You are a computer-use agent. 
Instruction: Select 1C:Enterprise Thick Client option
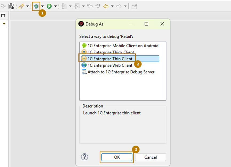pyautogui.click(x=111, y=52)
